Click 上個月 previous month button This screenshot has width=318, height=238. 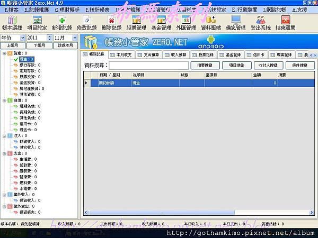tap(13, 45)
